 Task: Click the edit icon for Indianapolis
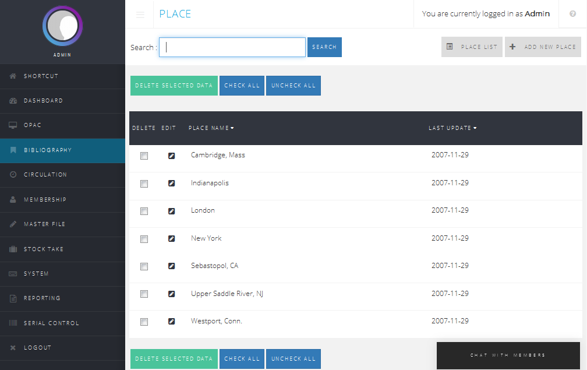point(171,184)
